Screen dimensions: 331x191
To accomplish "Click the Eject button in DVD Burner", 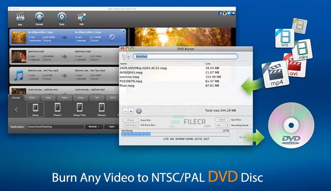I will coord(222,120).
